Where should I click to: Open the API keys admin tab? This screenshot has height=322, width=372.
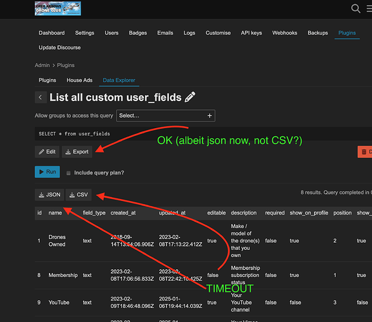tap(251, 33)
